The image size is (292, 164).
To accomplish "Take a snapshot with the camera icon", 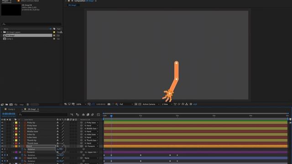I will (x=109, y=104).
